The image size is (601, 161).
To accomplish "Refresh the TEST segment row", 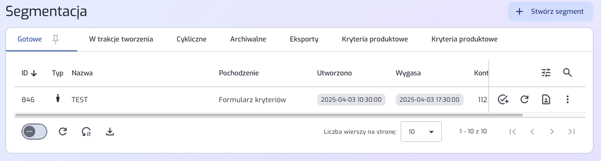I will (x=525, y=99).
